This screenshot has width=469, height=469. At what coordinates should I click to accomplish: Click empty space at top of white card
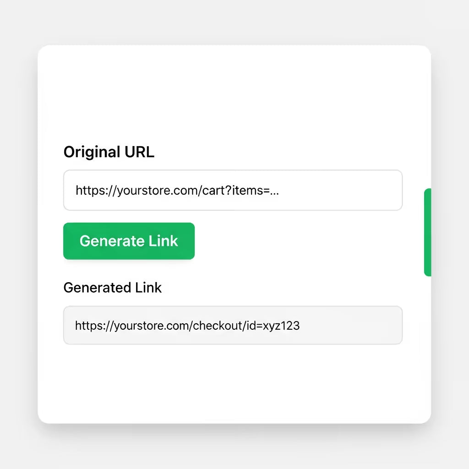pos(234,87)
